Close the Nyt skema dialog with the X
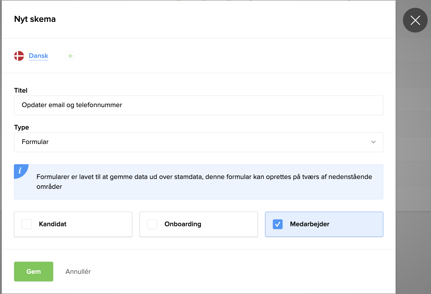Viewport: 431px width, 294px height. tap(415, 20)
